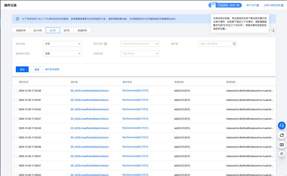Viewport: 287px width, 176px height.
Task: Open the 云审计使用说明 link
Action: [272, 5]
